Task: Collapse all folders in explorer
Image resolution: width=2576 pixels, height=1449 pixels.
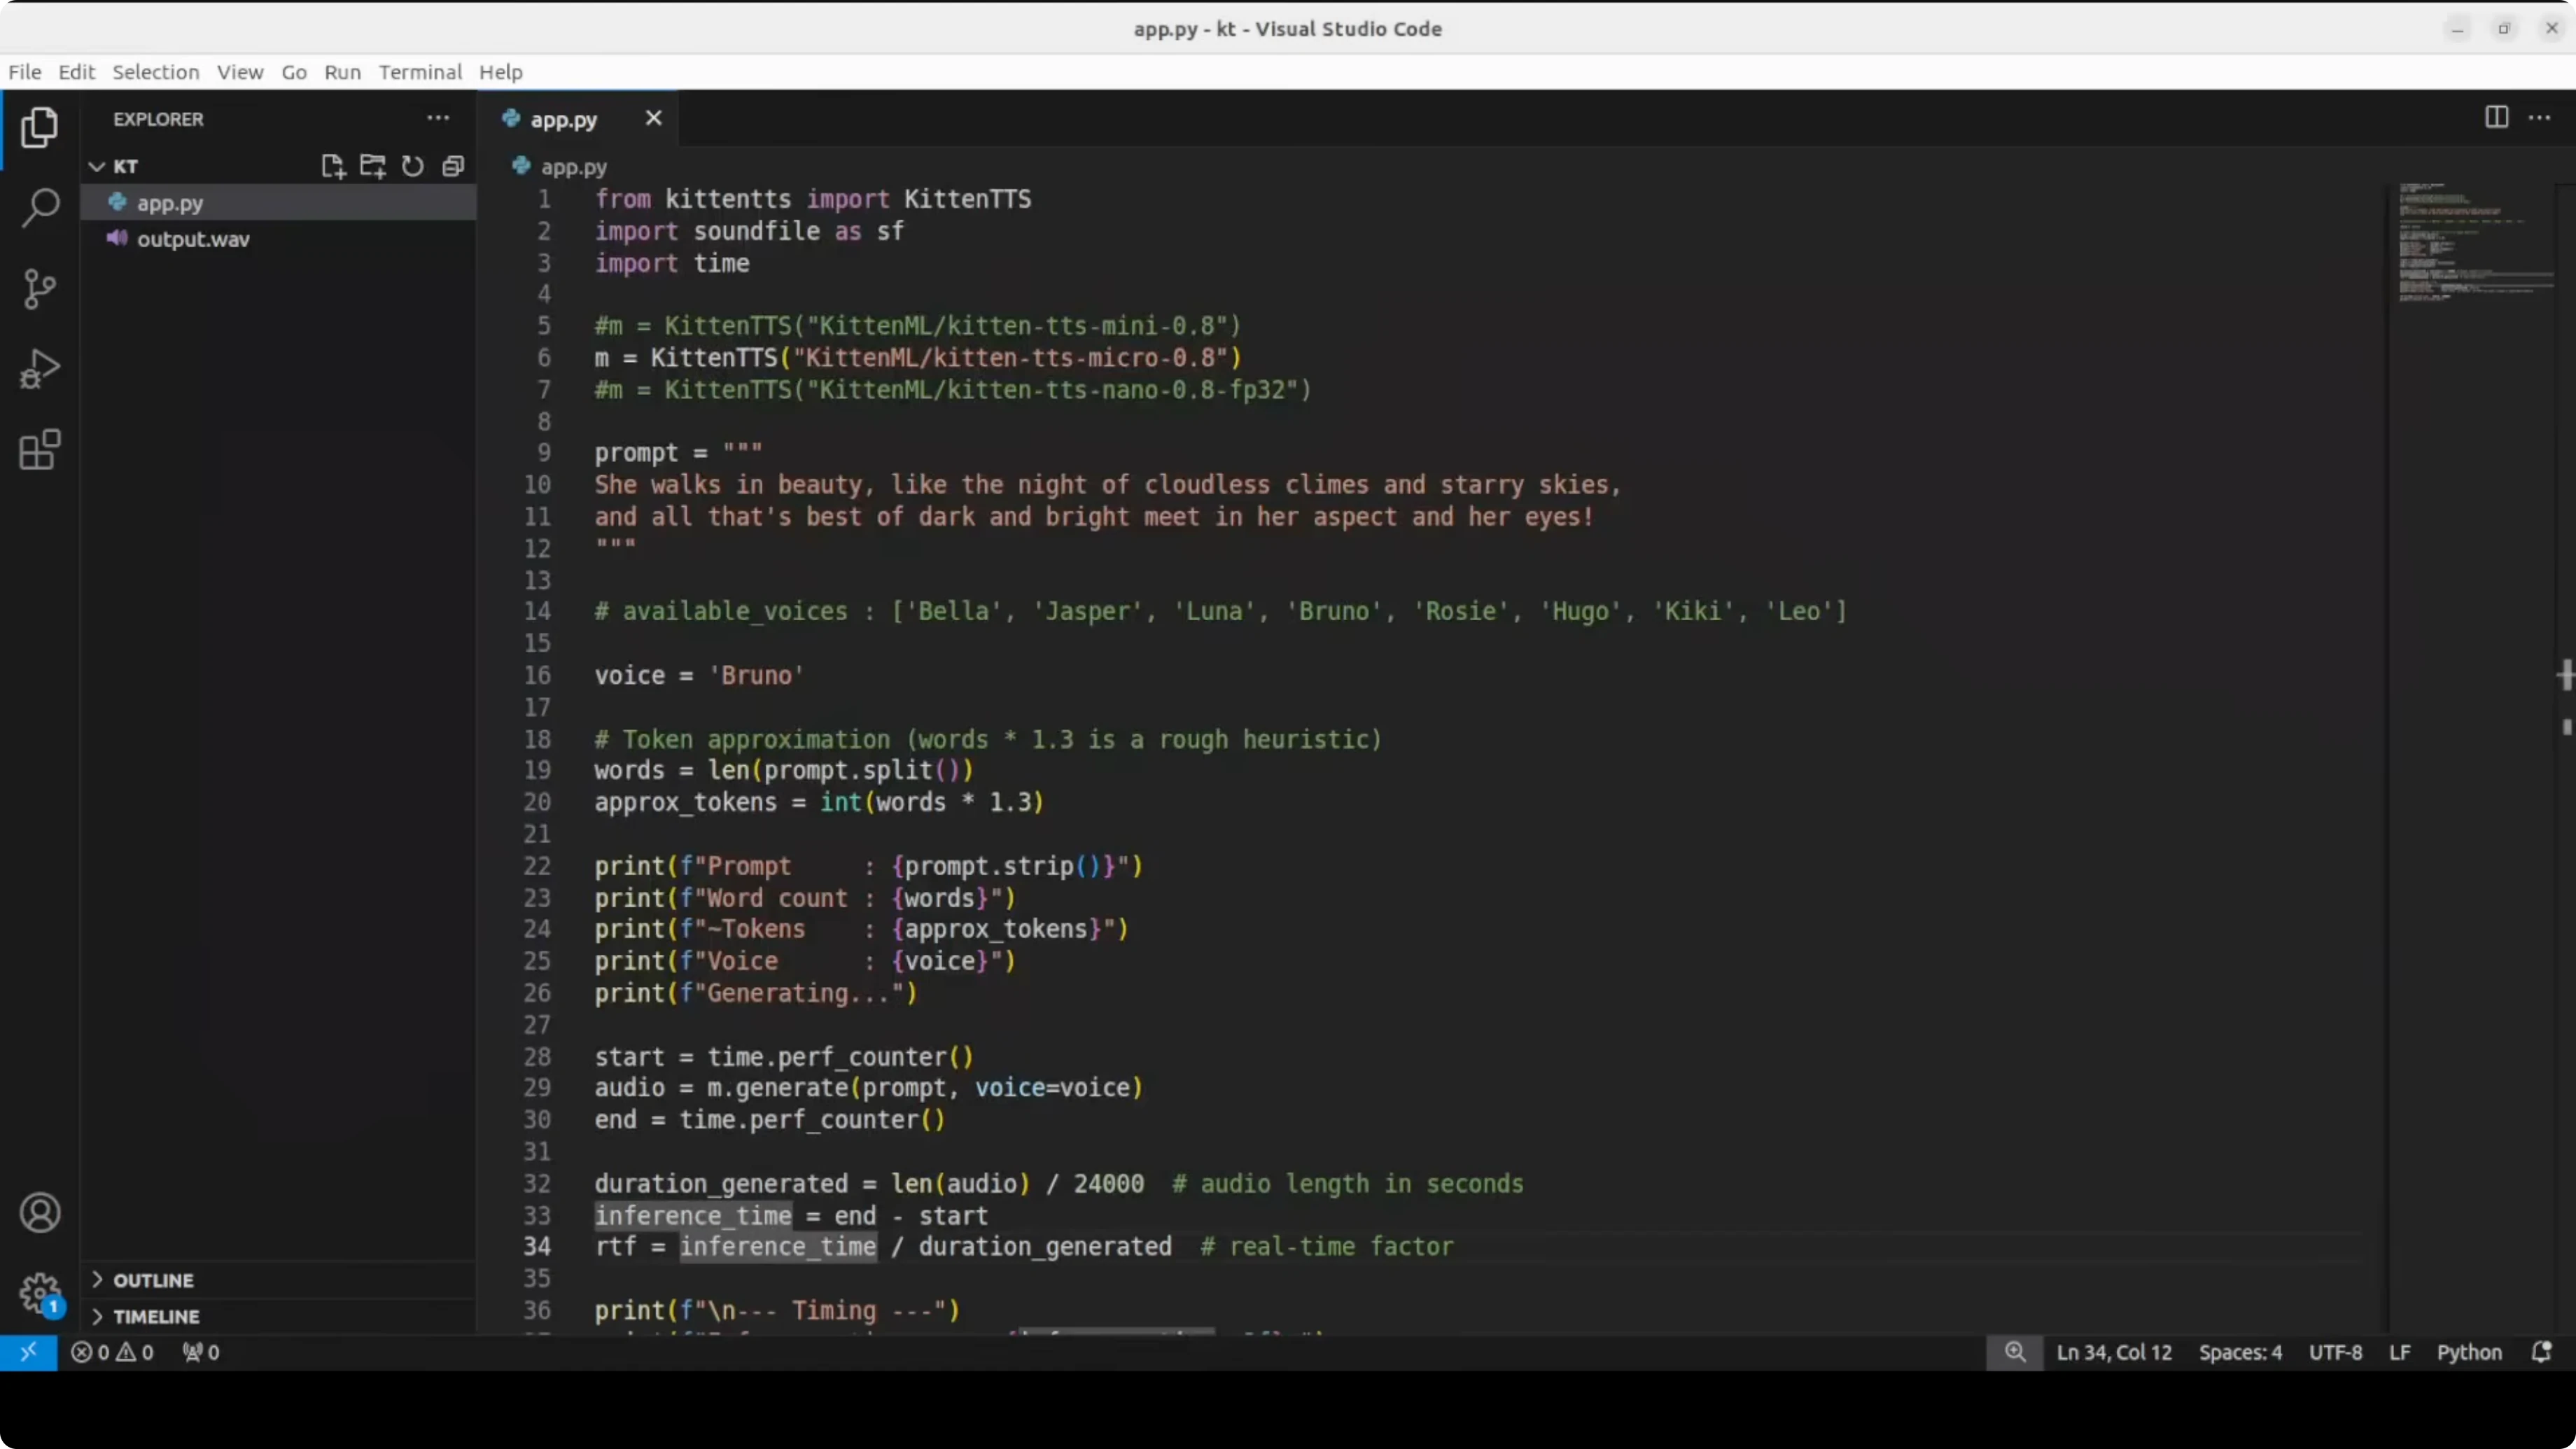Action: point(453,166)
